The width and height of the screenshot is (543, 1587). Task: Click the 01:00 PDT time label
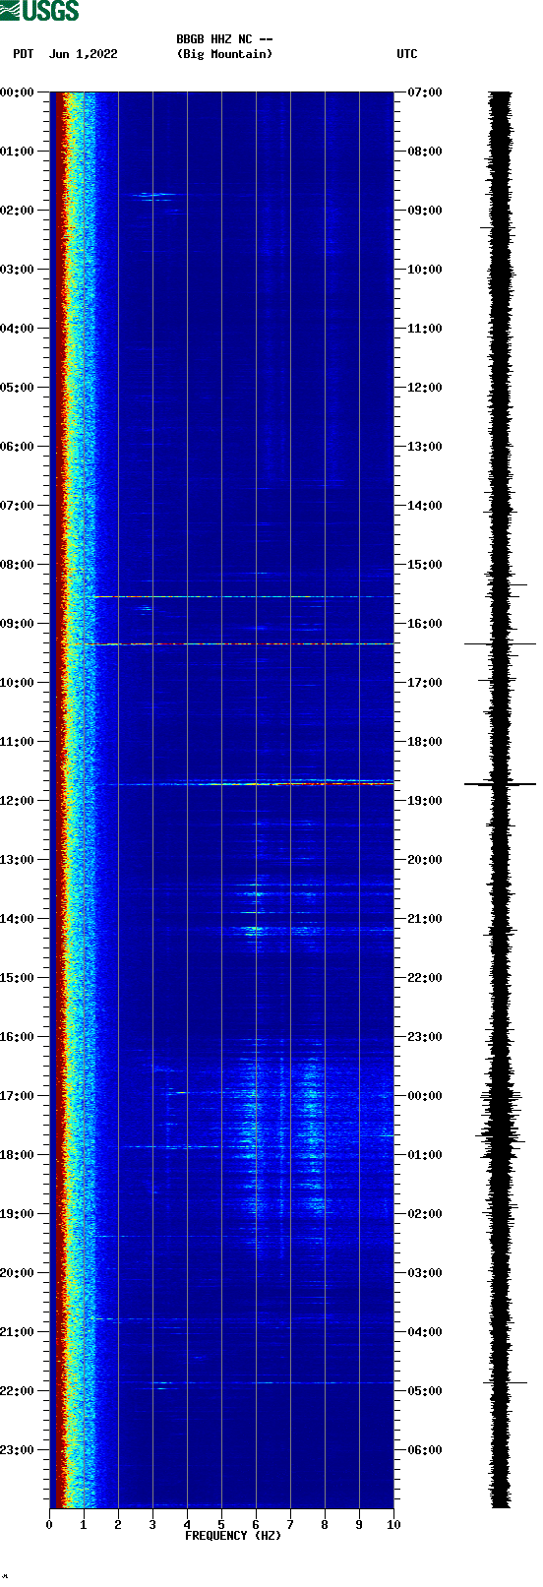click(18, 152)
